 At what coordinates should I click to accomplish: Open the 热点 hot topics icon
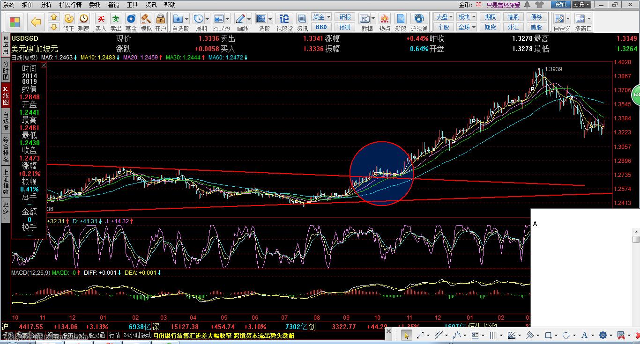tap(385, 19)
